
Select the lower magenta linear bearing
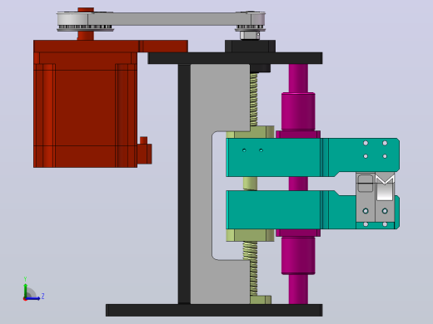pyautogui.click(x=298, y=255)
